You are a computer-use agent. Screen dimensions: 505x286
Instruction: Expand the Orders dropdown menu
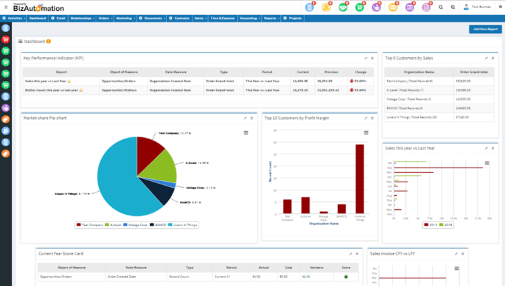(104, 18)
